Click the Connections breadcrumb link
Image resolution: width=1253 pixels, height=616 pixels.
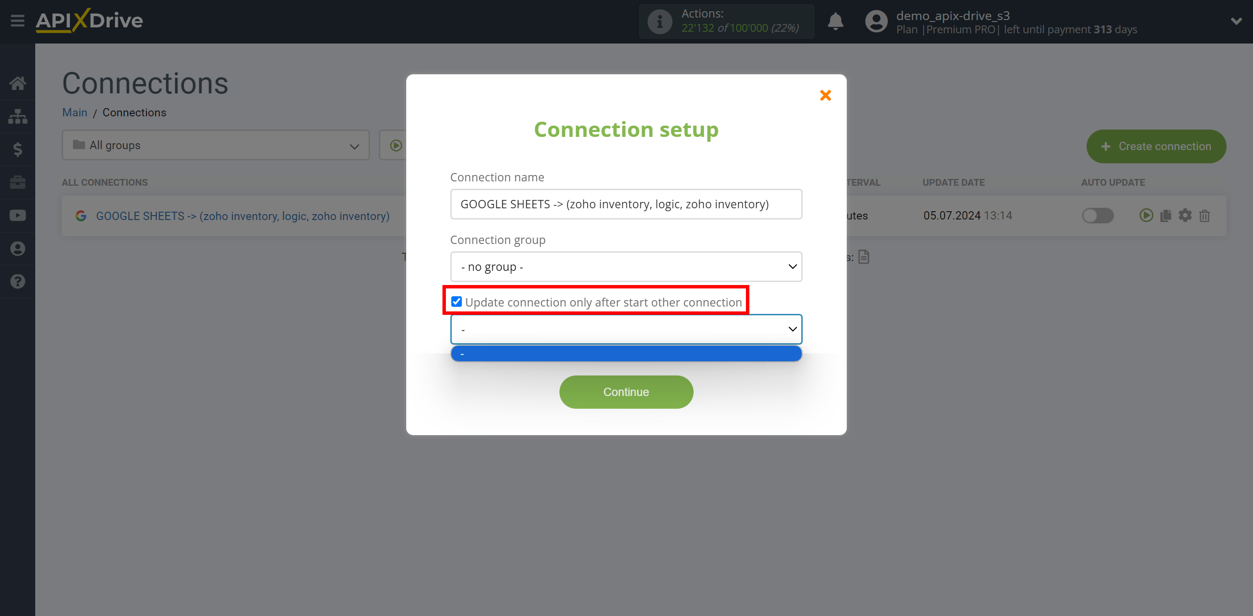point(134,112)
